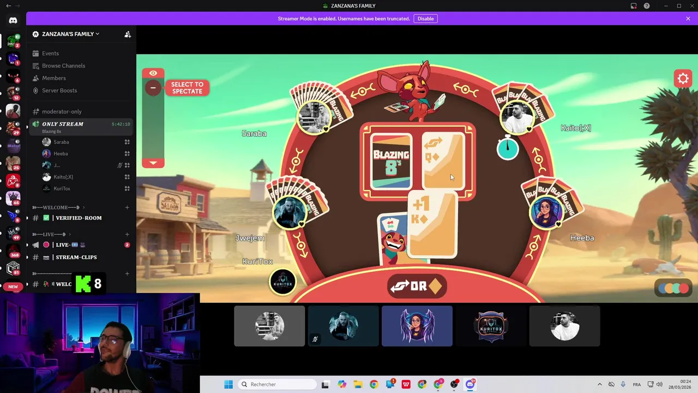698x393 pixels.
Task: Select the first participant video tile
Action: coord(269,326)
